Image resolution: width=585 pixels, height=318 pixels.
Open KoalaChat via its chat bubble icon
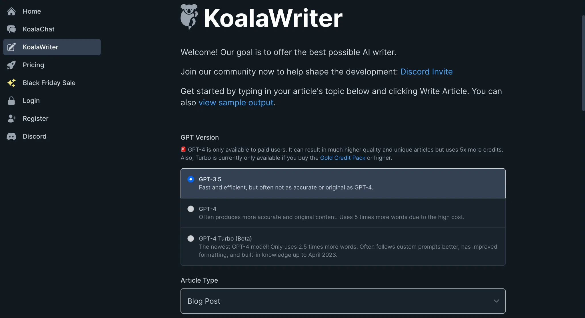coord(11,29)
